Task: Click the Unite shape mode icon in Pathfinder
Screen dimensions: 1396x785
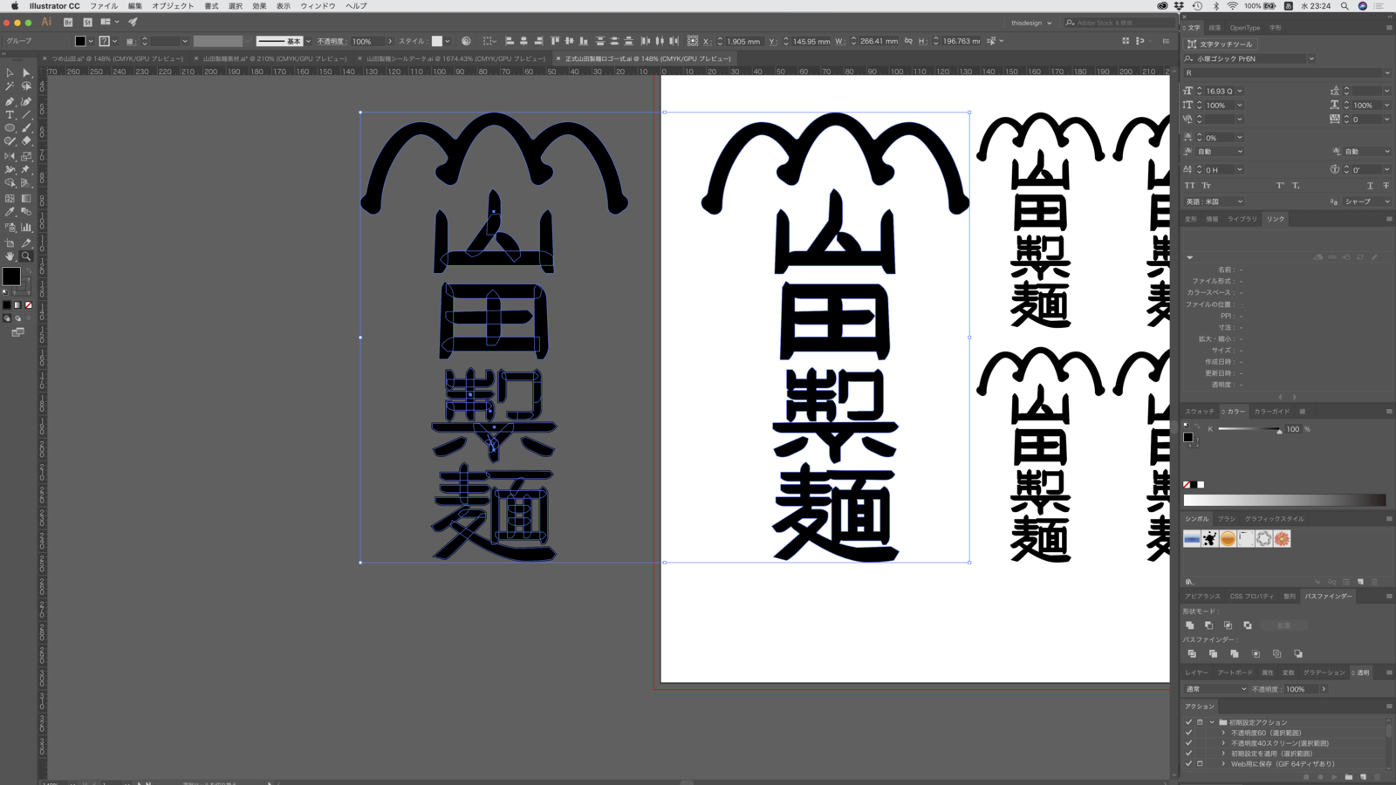Action: (x=1190, y=625)
